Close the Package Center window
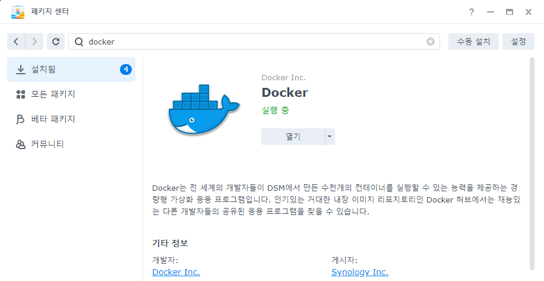This screenshot has width=544, height=281. click(x=529, y=12)
